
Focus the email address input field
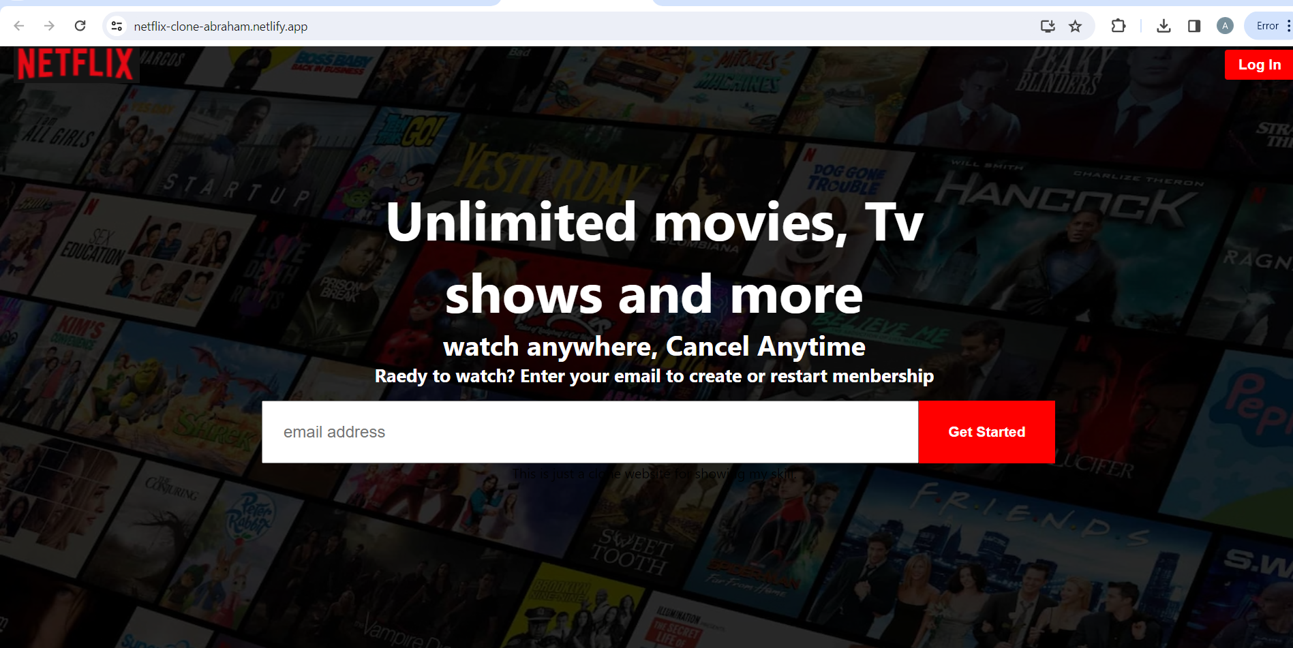[x=590, y=432]
